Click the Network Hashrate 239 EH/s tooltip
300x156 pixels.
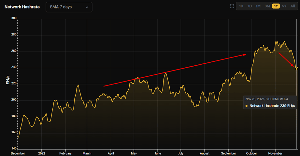pos(270,106)
